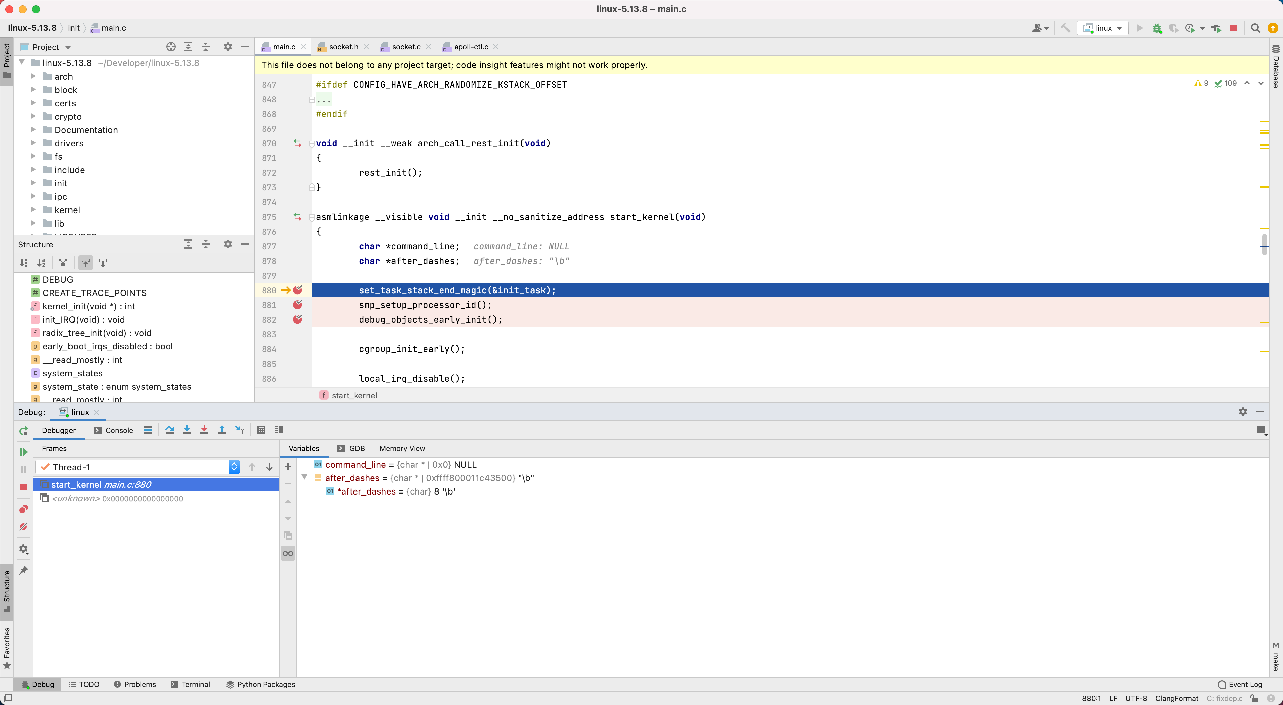Click the Resume Program icon
This screenshot has height=705, width=1283.
click(23, 452)
